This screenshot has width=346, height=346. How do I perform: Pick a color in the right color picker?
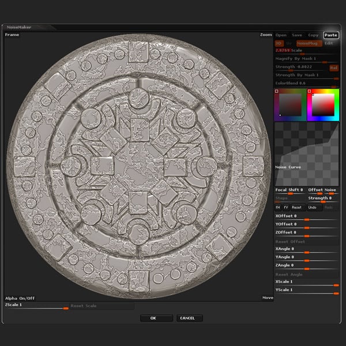click(x=324, y=104)
